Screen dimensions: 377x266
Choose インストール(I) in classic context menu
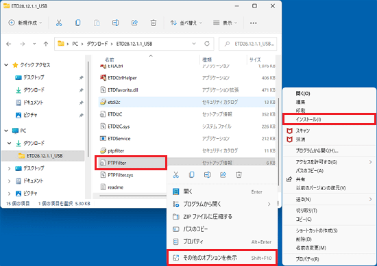[x=329, y=119]
